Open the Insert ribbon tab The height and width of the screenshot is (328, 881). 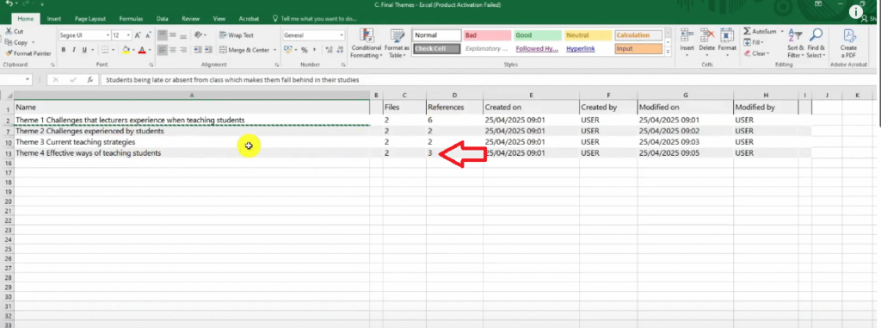[x=54, y=19]
